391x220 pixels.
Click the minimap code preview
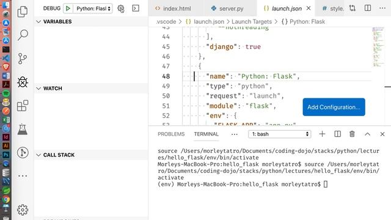pos(378,47)
